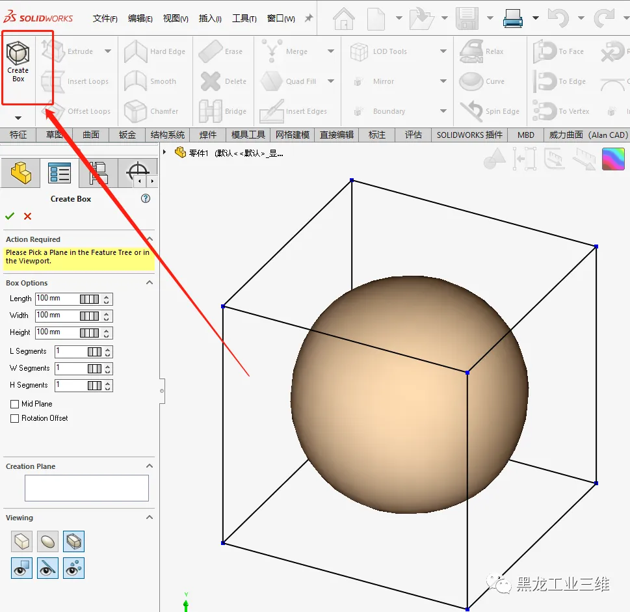Cancel Create Box with the red X
630x612 pixels.
click(27, 216)
